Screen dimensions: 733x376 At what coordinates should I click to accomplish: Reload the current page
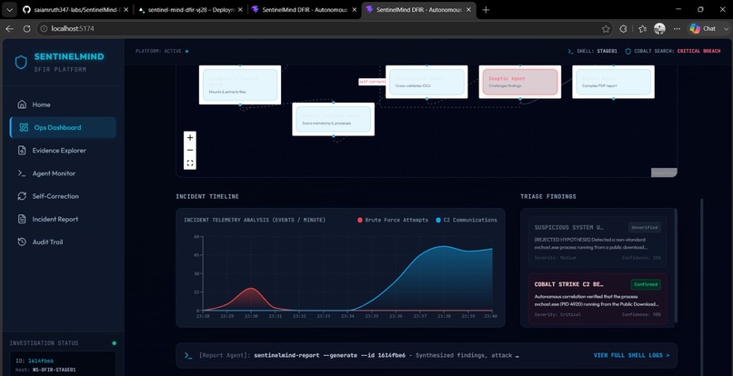(26, 28)
